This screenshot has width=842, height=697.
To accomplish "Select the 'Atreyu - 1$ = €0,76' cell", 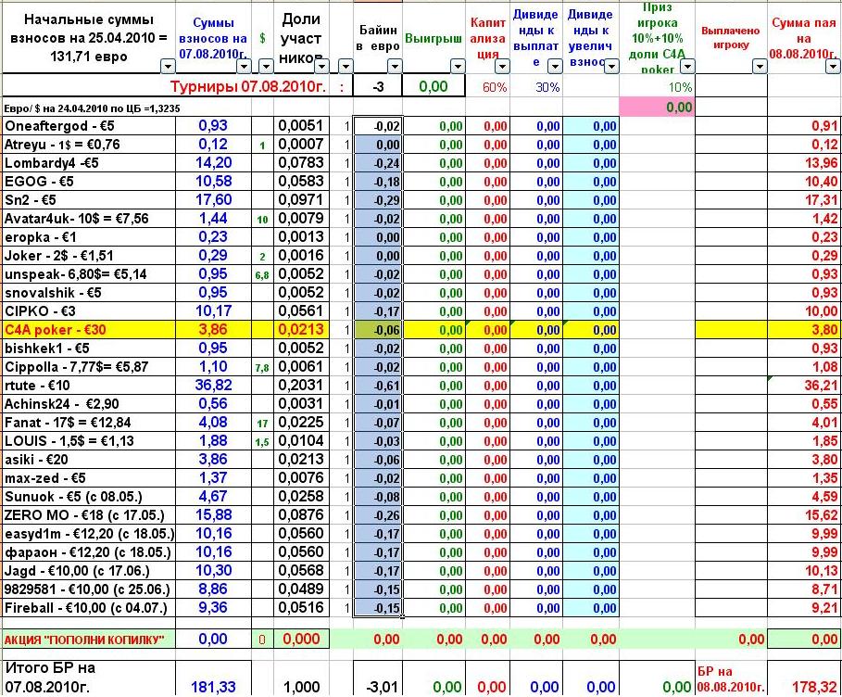I will (89, 145).
